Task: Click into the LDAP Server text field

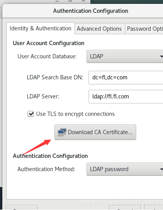Action: pos(126,96)
